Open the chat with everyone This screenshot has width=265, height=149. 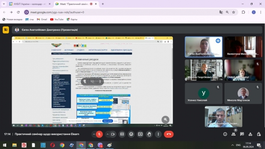(x=242, y=134)
